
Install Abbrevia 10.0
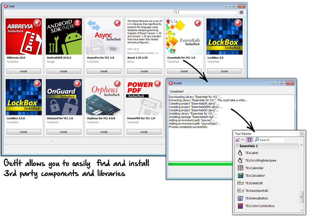24,71
